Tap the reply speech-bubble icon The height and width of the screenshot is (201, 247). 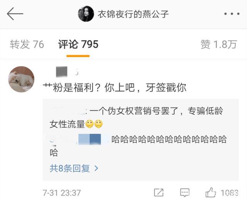tap(184, 192)
